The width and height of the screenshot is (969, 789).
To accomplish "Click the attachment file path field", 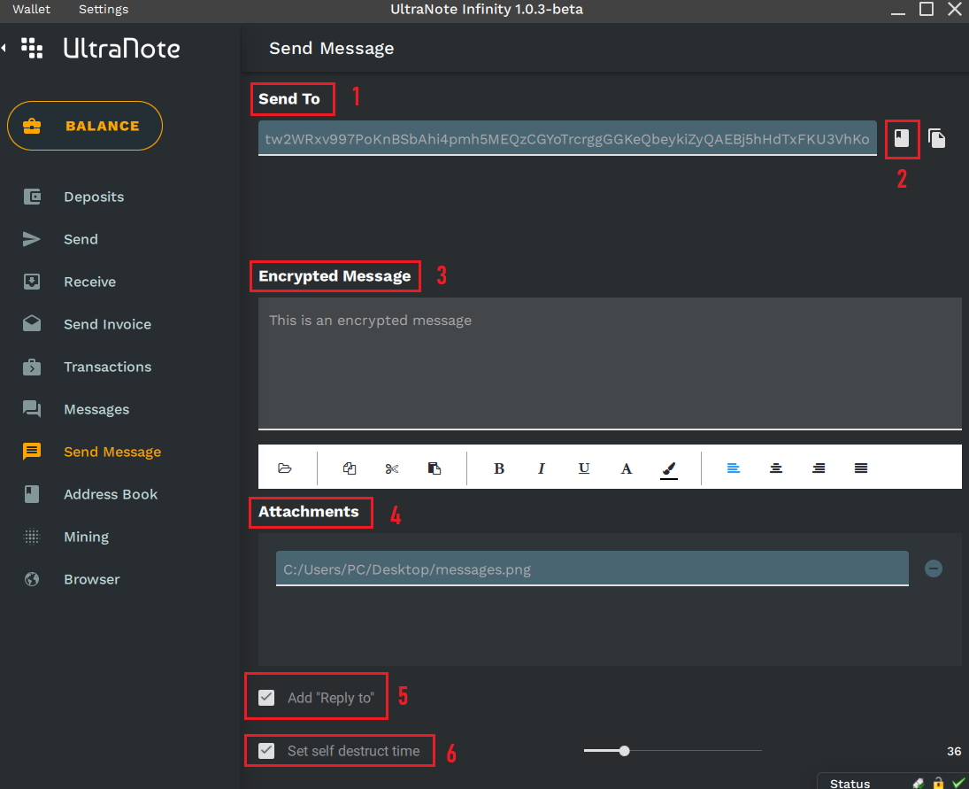I will point(592,569).
